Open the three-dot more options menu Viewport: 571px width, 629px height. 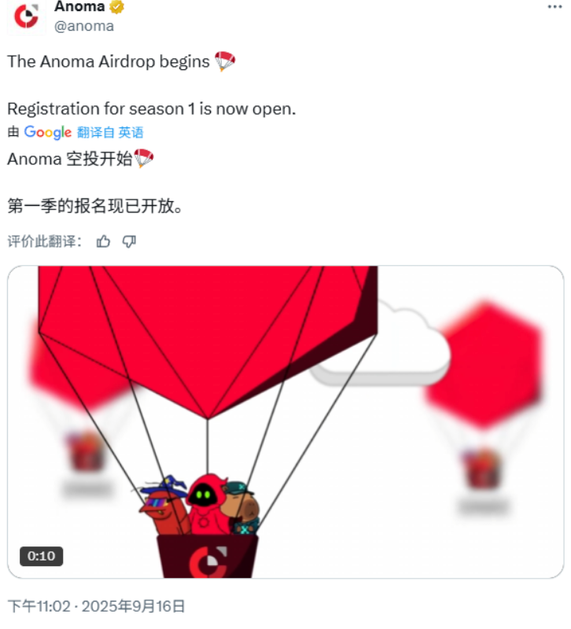(x=554, y=7)
